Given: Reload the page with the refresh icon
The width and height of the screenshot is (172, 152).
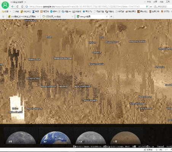Looking at the screenshot, I should coord(18,6).
